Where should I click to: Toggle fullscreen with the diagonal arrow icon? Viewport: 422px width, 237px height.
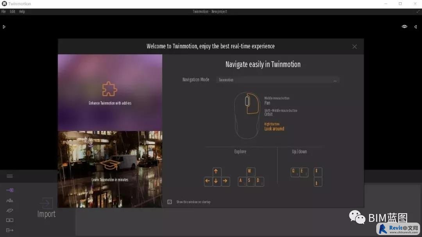click(418, 12)
